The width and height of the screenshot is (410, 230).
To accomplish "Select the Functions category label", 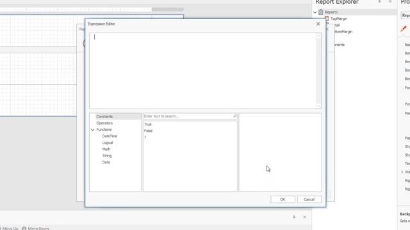I will (x=104, y=130).
